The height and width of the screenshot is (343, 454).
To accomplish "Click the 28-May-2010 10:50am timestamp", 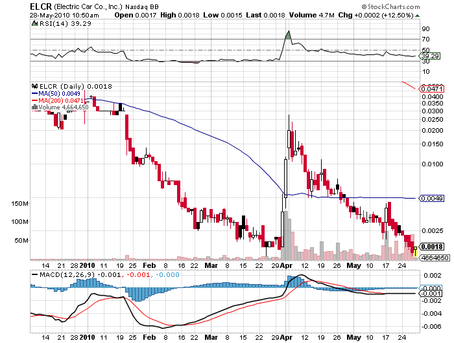I will click(x=64, y=16).
